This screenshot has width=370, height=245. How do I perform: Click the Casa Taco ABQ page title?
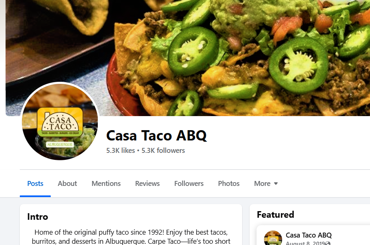pyautogui.click(x=156, y=136)
